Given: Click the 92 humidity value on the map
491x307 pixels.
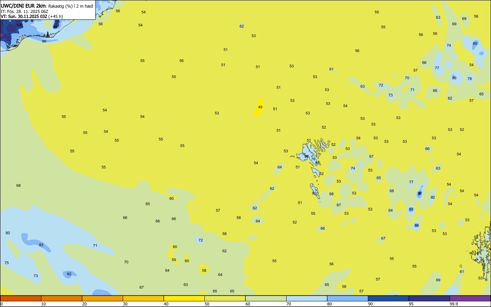Looking at the screenshot, I should [x=420, y=193].
